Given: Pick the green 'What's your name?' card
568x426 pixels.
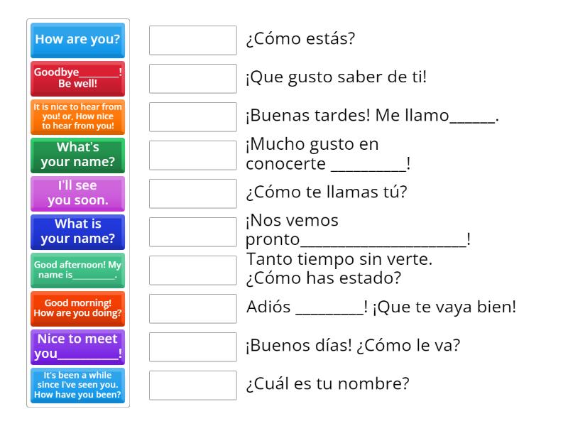Looking at the screenshot, I should [78, 155].
